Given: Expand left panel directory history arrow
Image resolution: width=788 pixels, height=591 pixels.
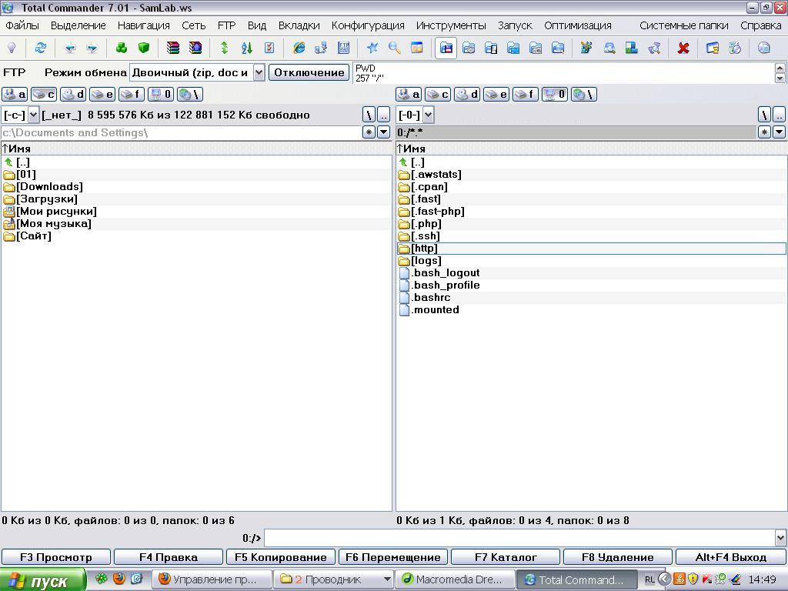Looking at the screenshot, I should (383, 132).
